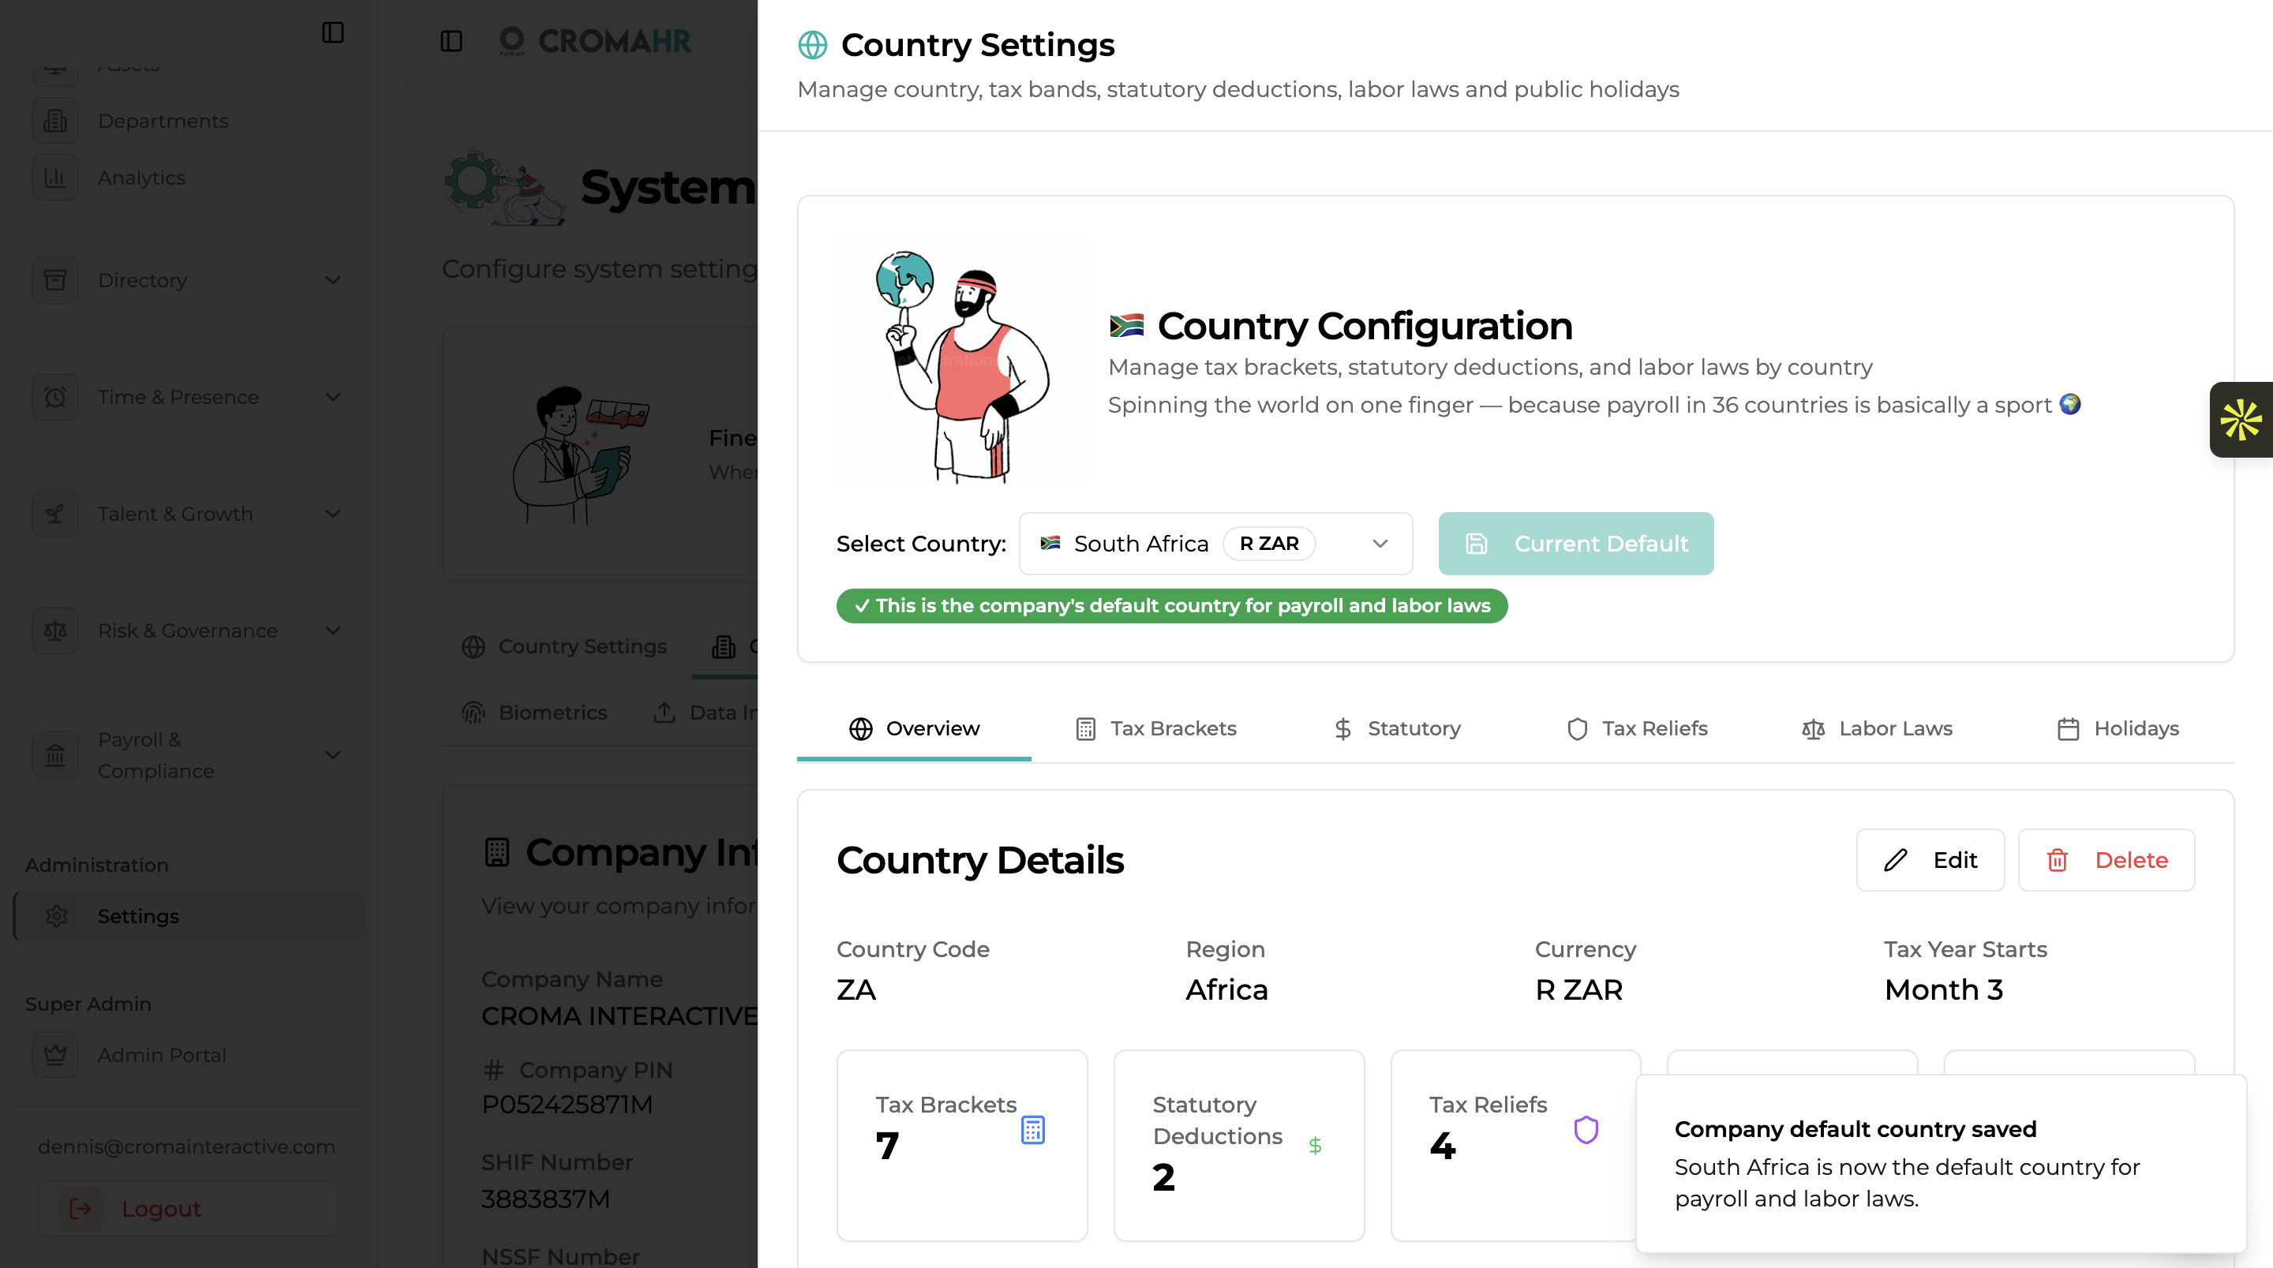Click the Region value Africa
The width and height of the screenshot is (2273, 1268).
[x=1226, y=989]
